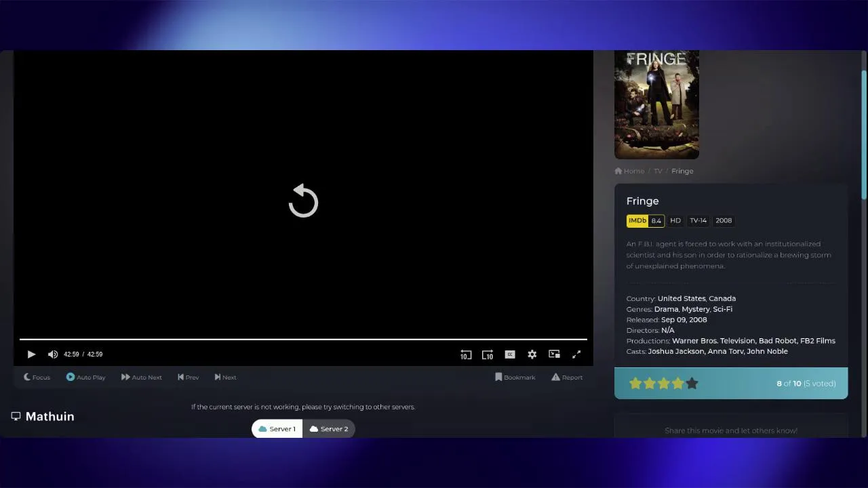Image resolution: width=868 pixels, height=488 pixels.
Task: Switch to Server 1
Action: pyautogui.click(x=277, y=428)
